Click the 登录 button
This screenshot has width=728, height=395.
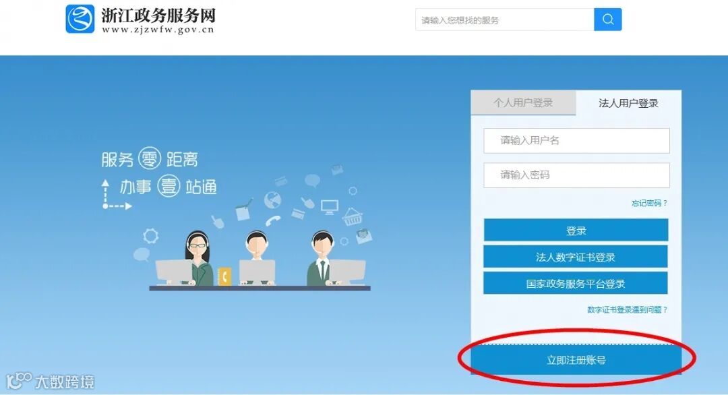coord(576,231)
